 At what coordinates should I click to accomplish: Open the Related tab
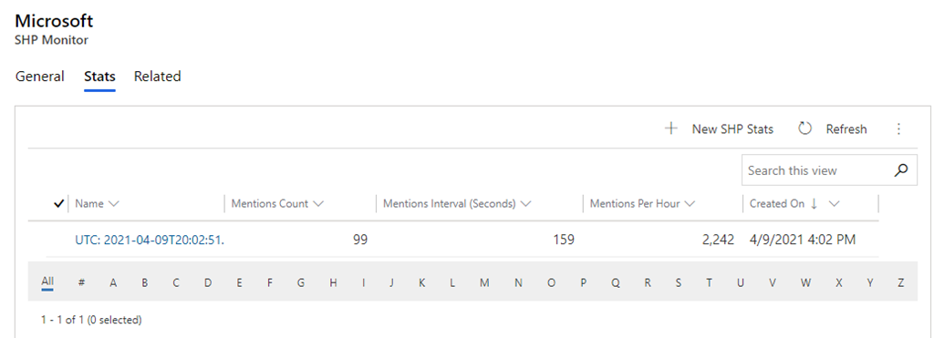coord(157,77)
